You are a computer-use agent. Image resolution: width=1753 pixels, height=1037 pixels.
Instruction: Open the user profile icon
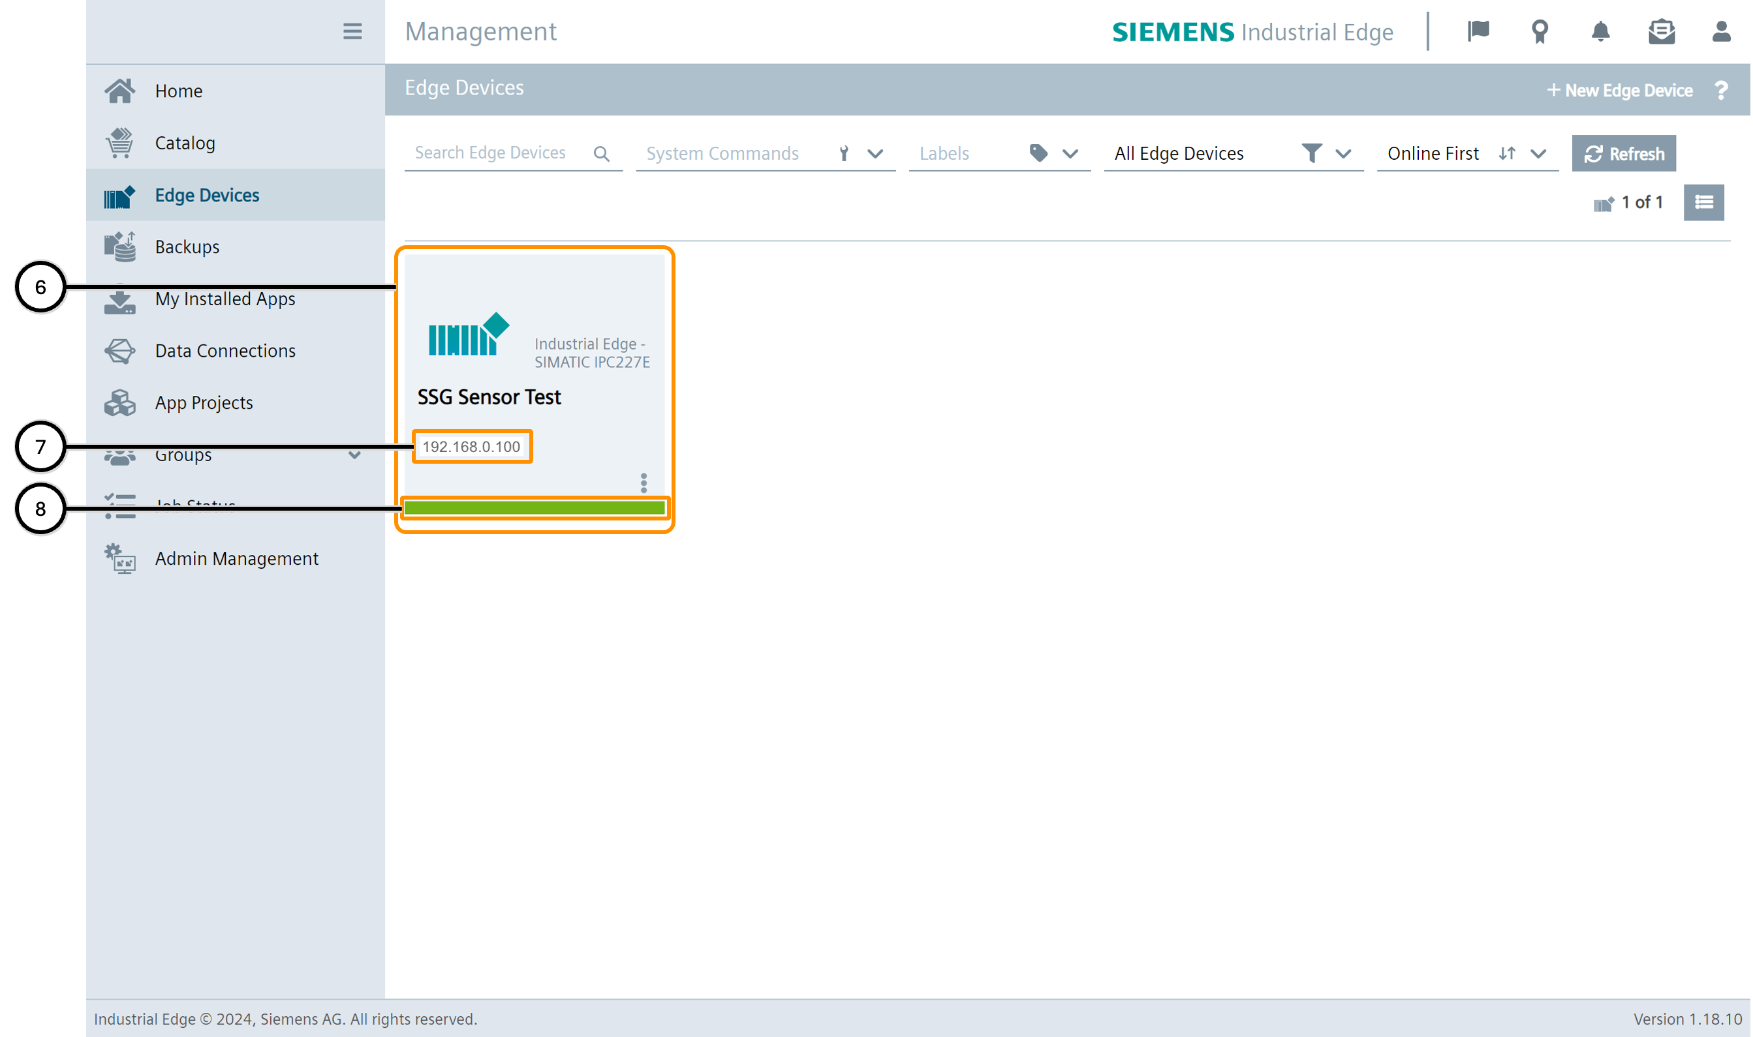[1721, 31]
